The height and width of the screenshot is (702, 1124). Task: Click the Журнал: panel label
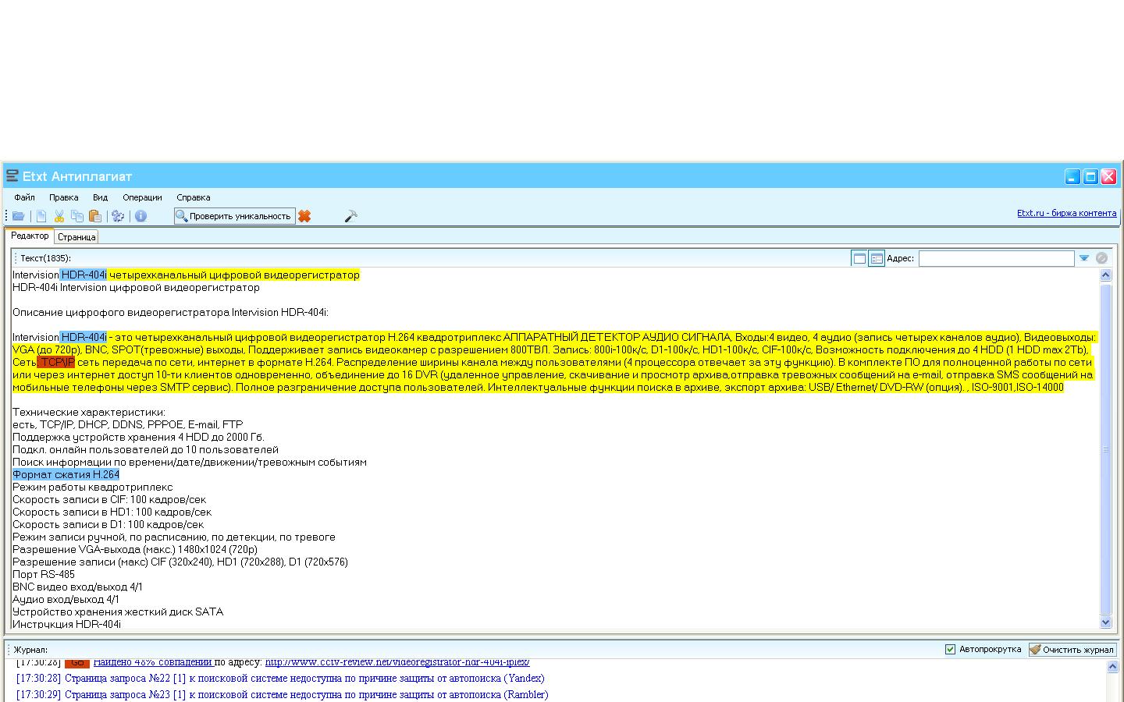[30, 649]
